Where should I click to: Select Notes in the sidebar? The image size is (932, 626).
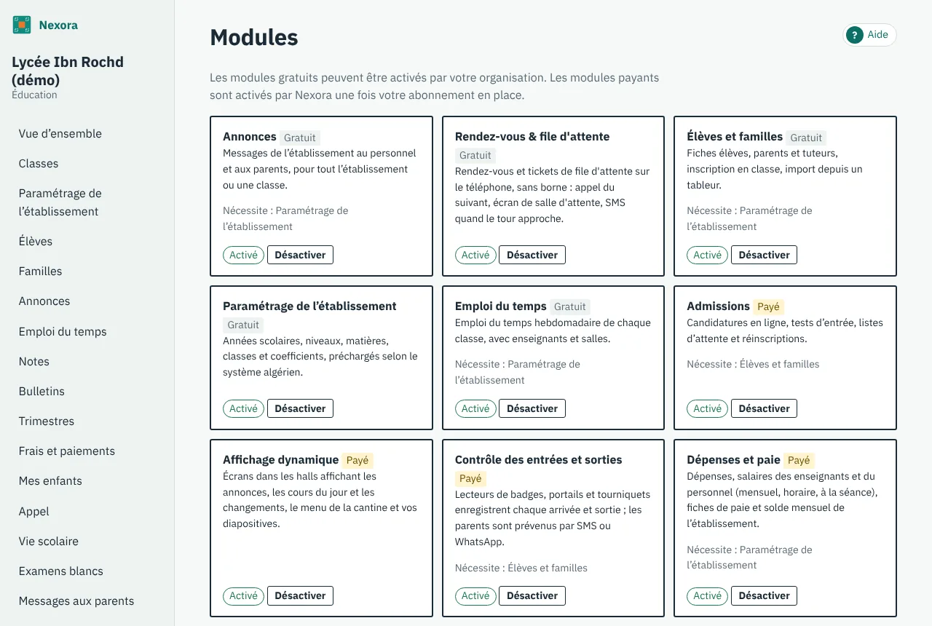tap(34, 361)
